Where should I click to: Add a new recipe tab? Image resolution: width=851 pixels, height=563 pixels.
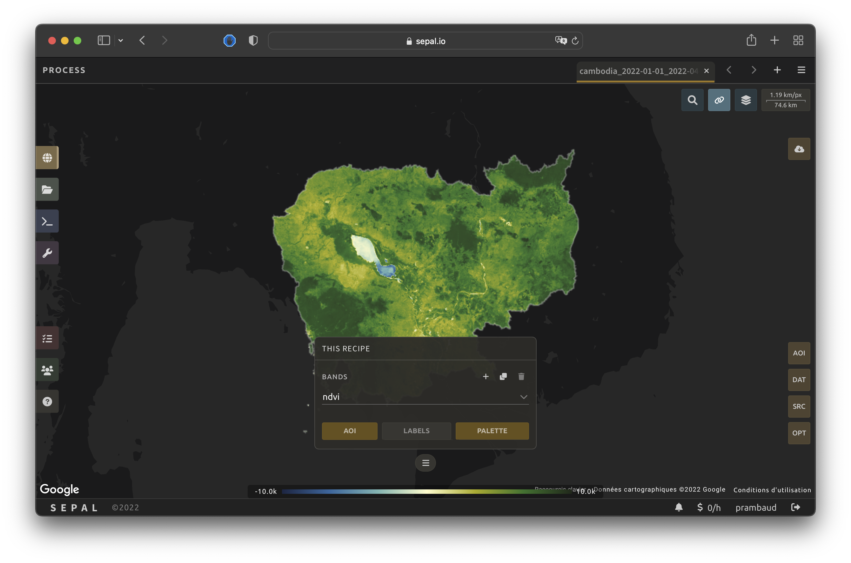[x=777, y=70]
